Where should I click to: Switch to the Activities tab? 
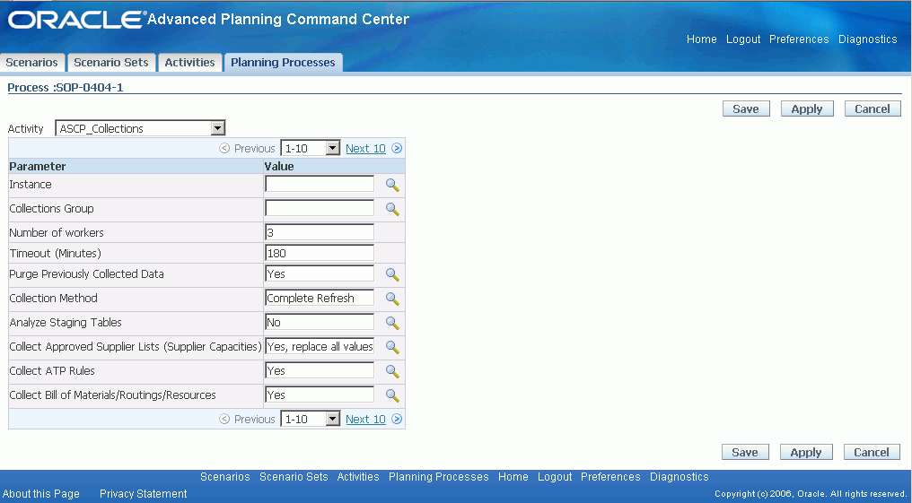pos(189,62)
